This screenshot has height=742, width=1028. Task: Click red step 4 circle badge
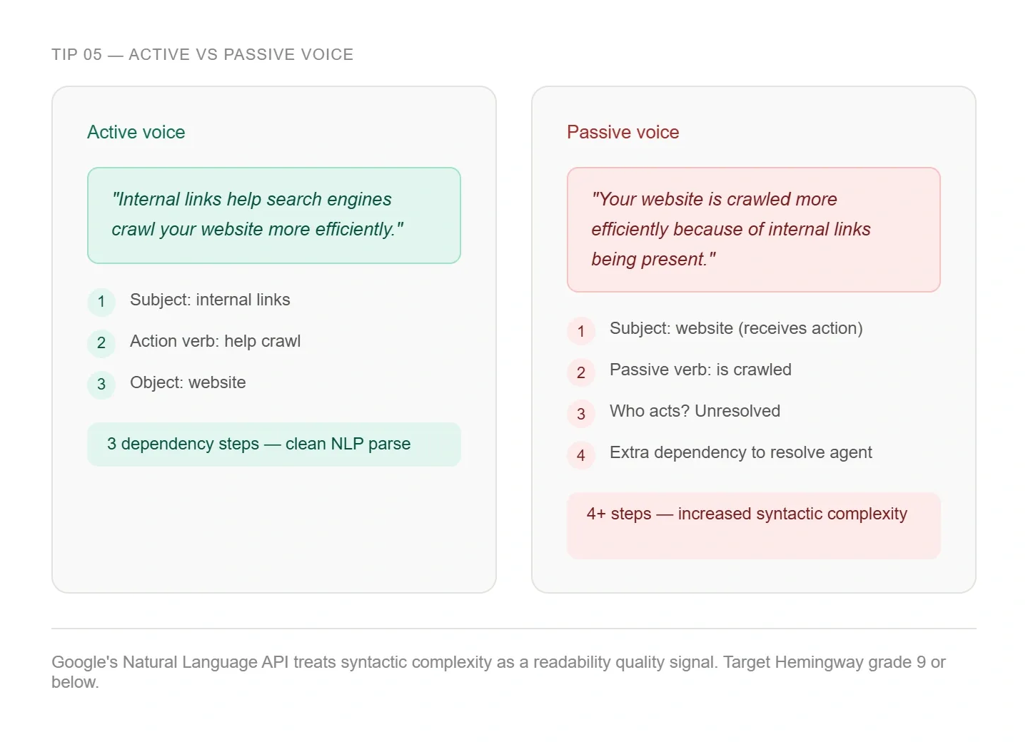(581, 455)
